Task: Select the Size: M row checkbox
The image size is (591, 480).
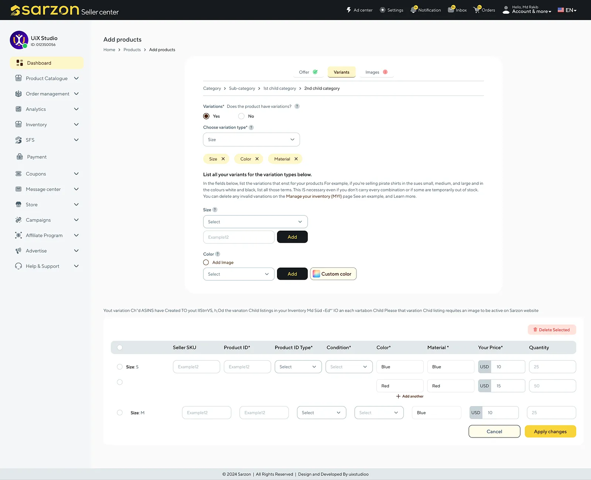Action: click(x=120, y=412)
